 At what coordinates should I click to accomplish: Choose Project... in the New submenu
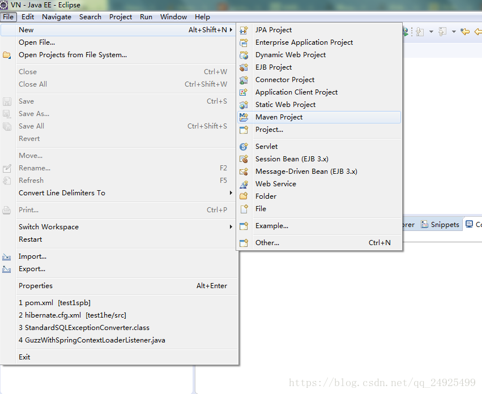319,130
